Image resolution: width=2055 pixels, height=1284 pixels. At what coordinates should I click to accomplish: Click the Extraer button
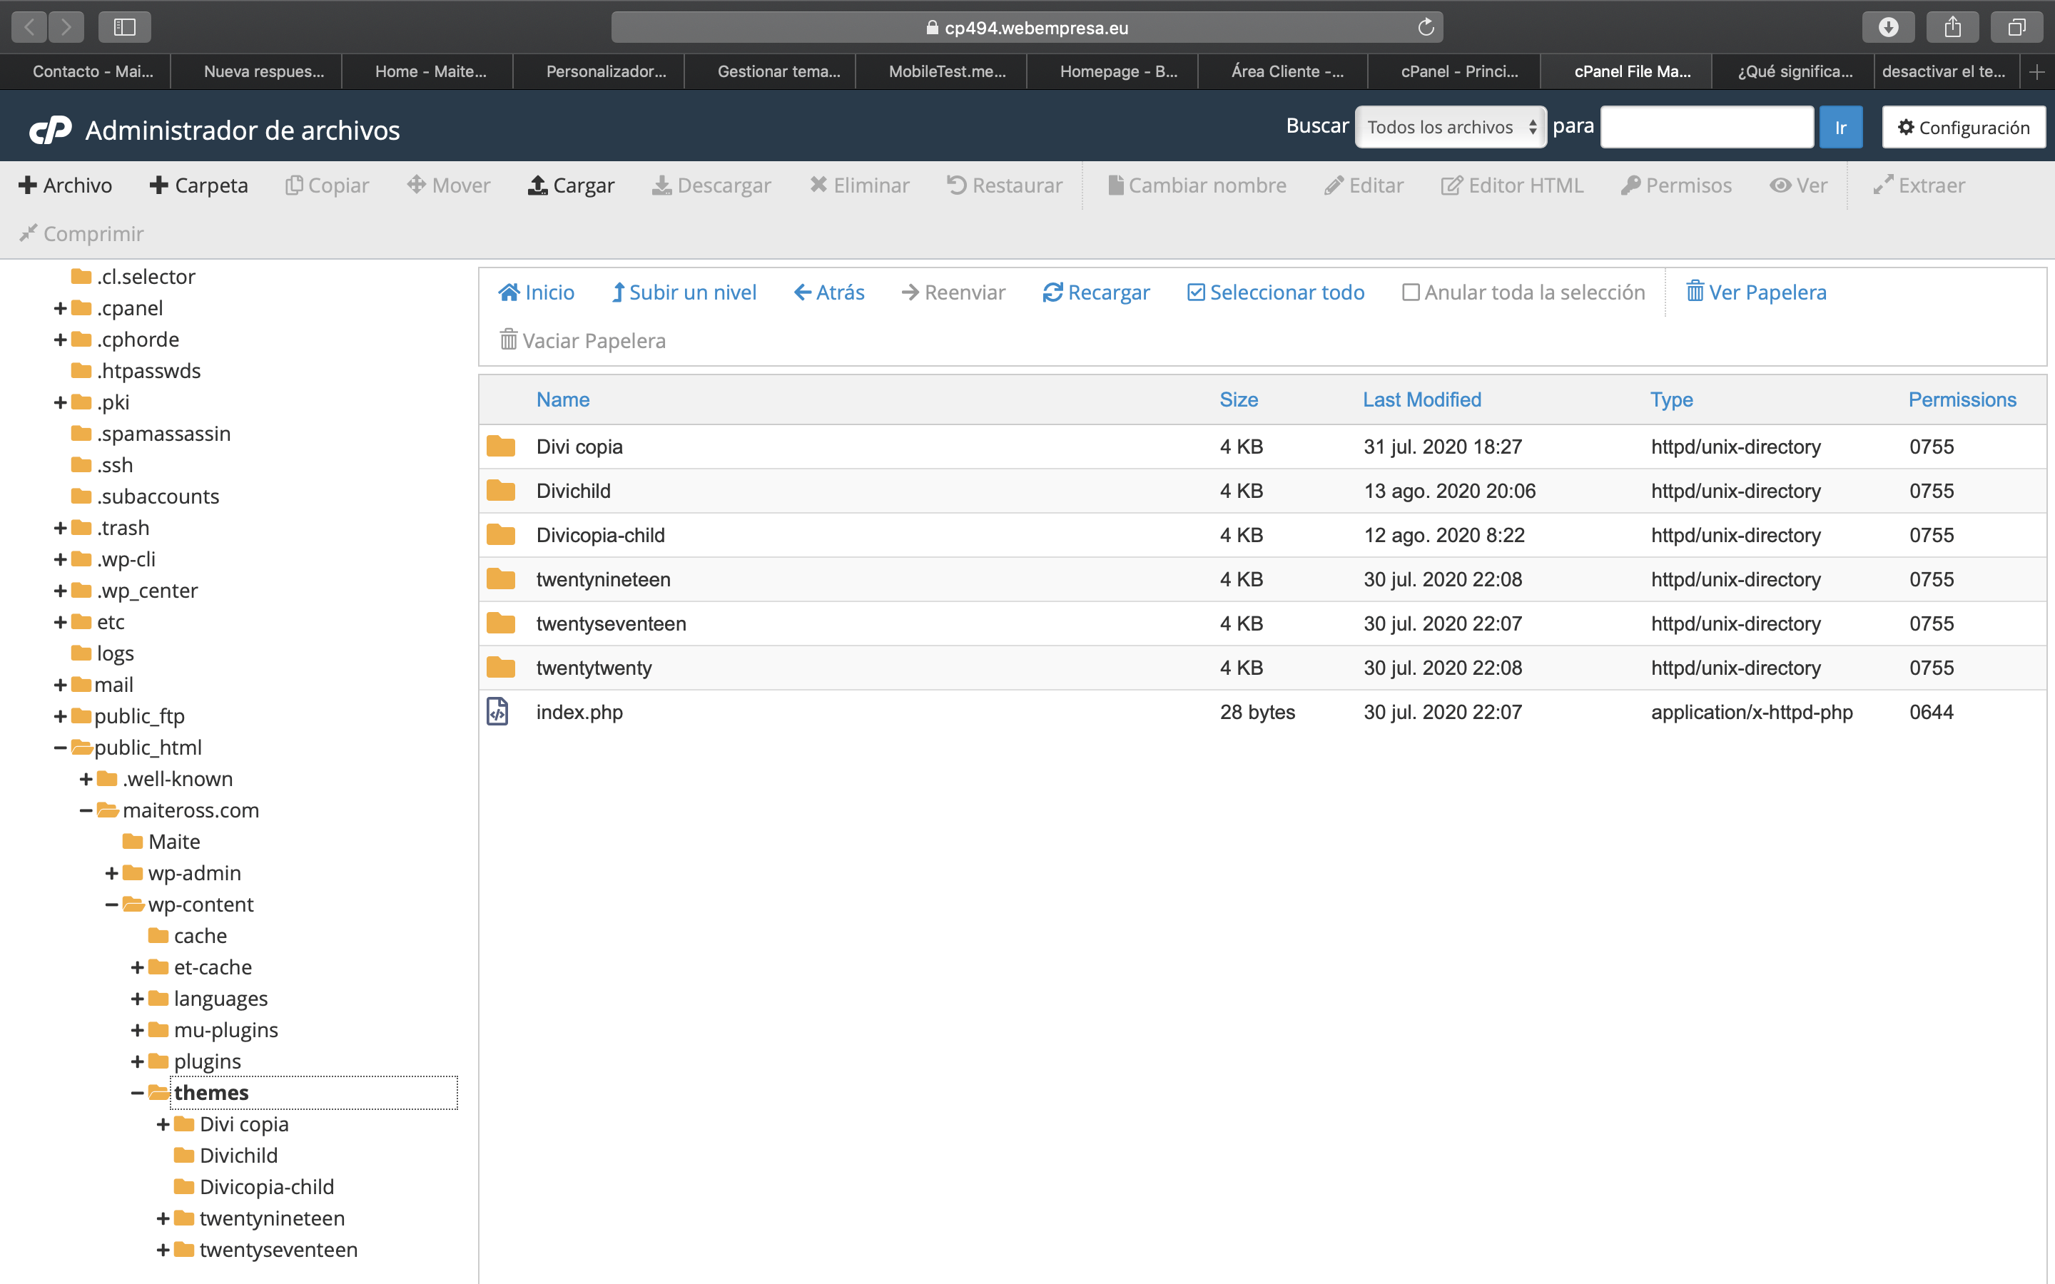[x=1918, y=185]
